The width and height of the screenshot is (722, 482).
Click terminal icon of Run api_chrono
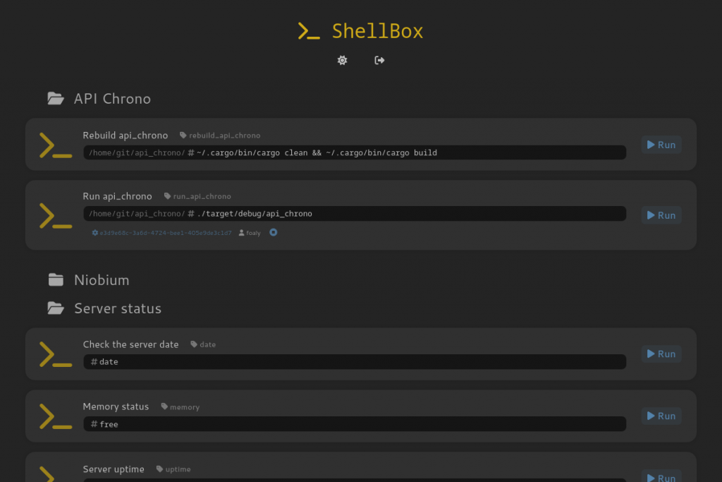tap(56, 215)
